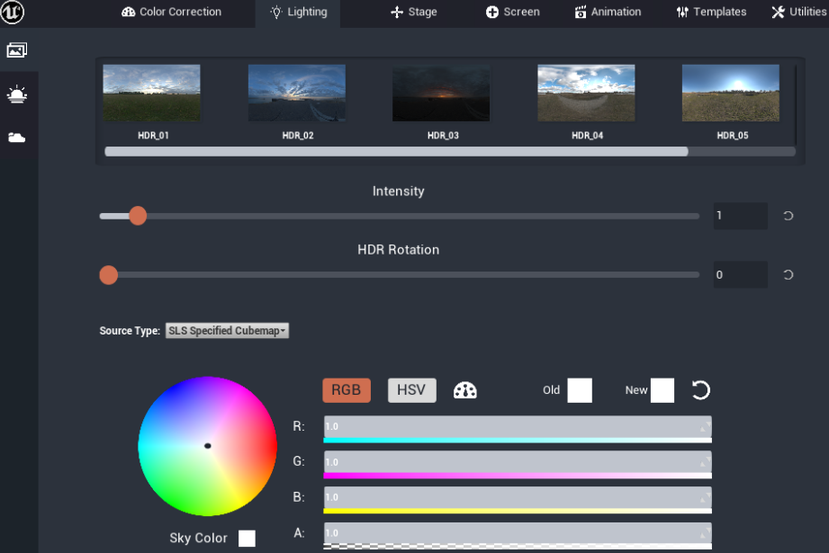Reset the sky color with the large reset arrow
Viewport: 829px width, 553px height.
click(x=700, y=390)
